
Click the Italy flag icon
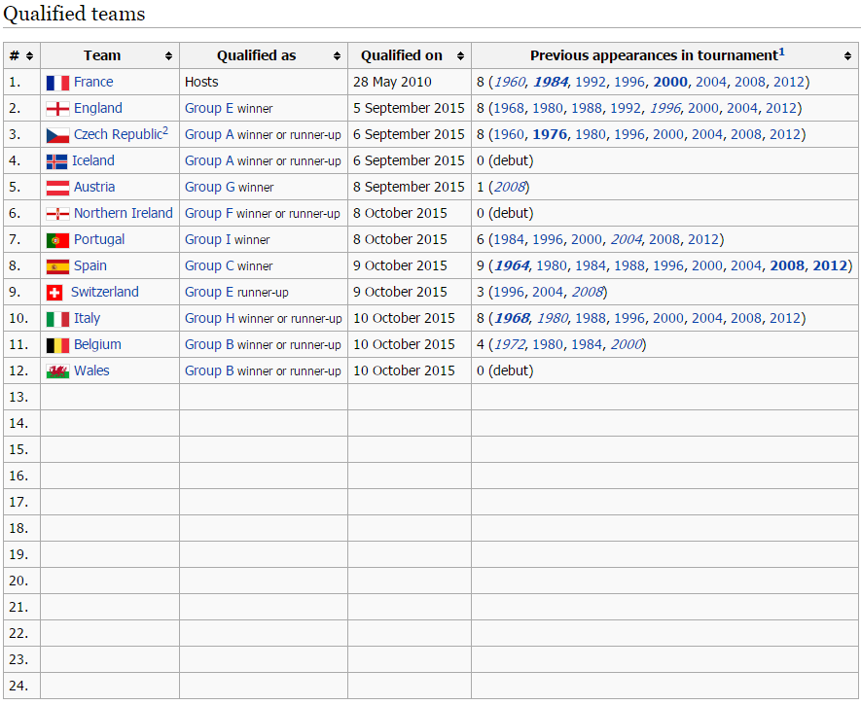(x=57, y=319)
